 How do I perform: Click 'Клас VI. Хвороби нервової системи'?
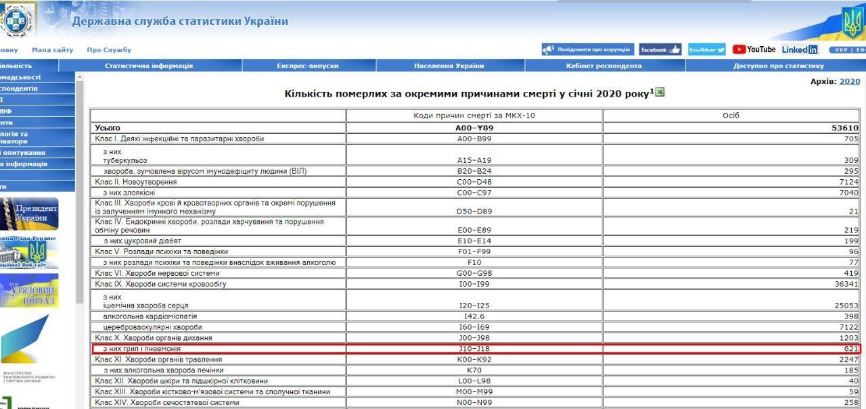(x=158, y=273)
